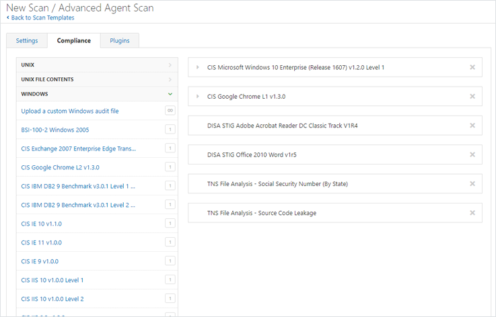
Task: Click count badge for CIS IE 10
Action: coord(170,223)
